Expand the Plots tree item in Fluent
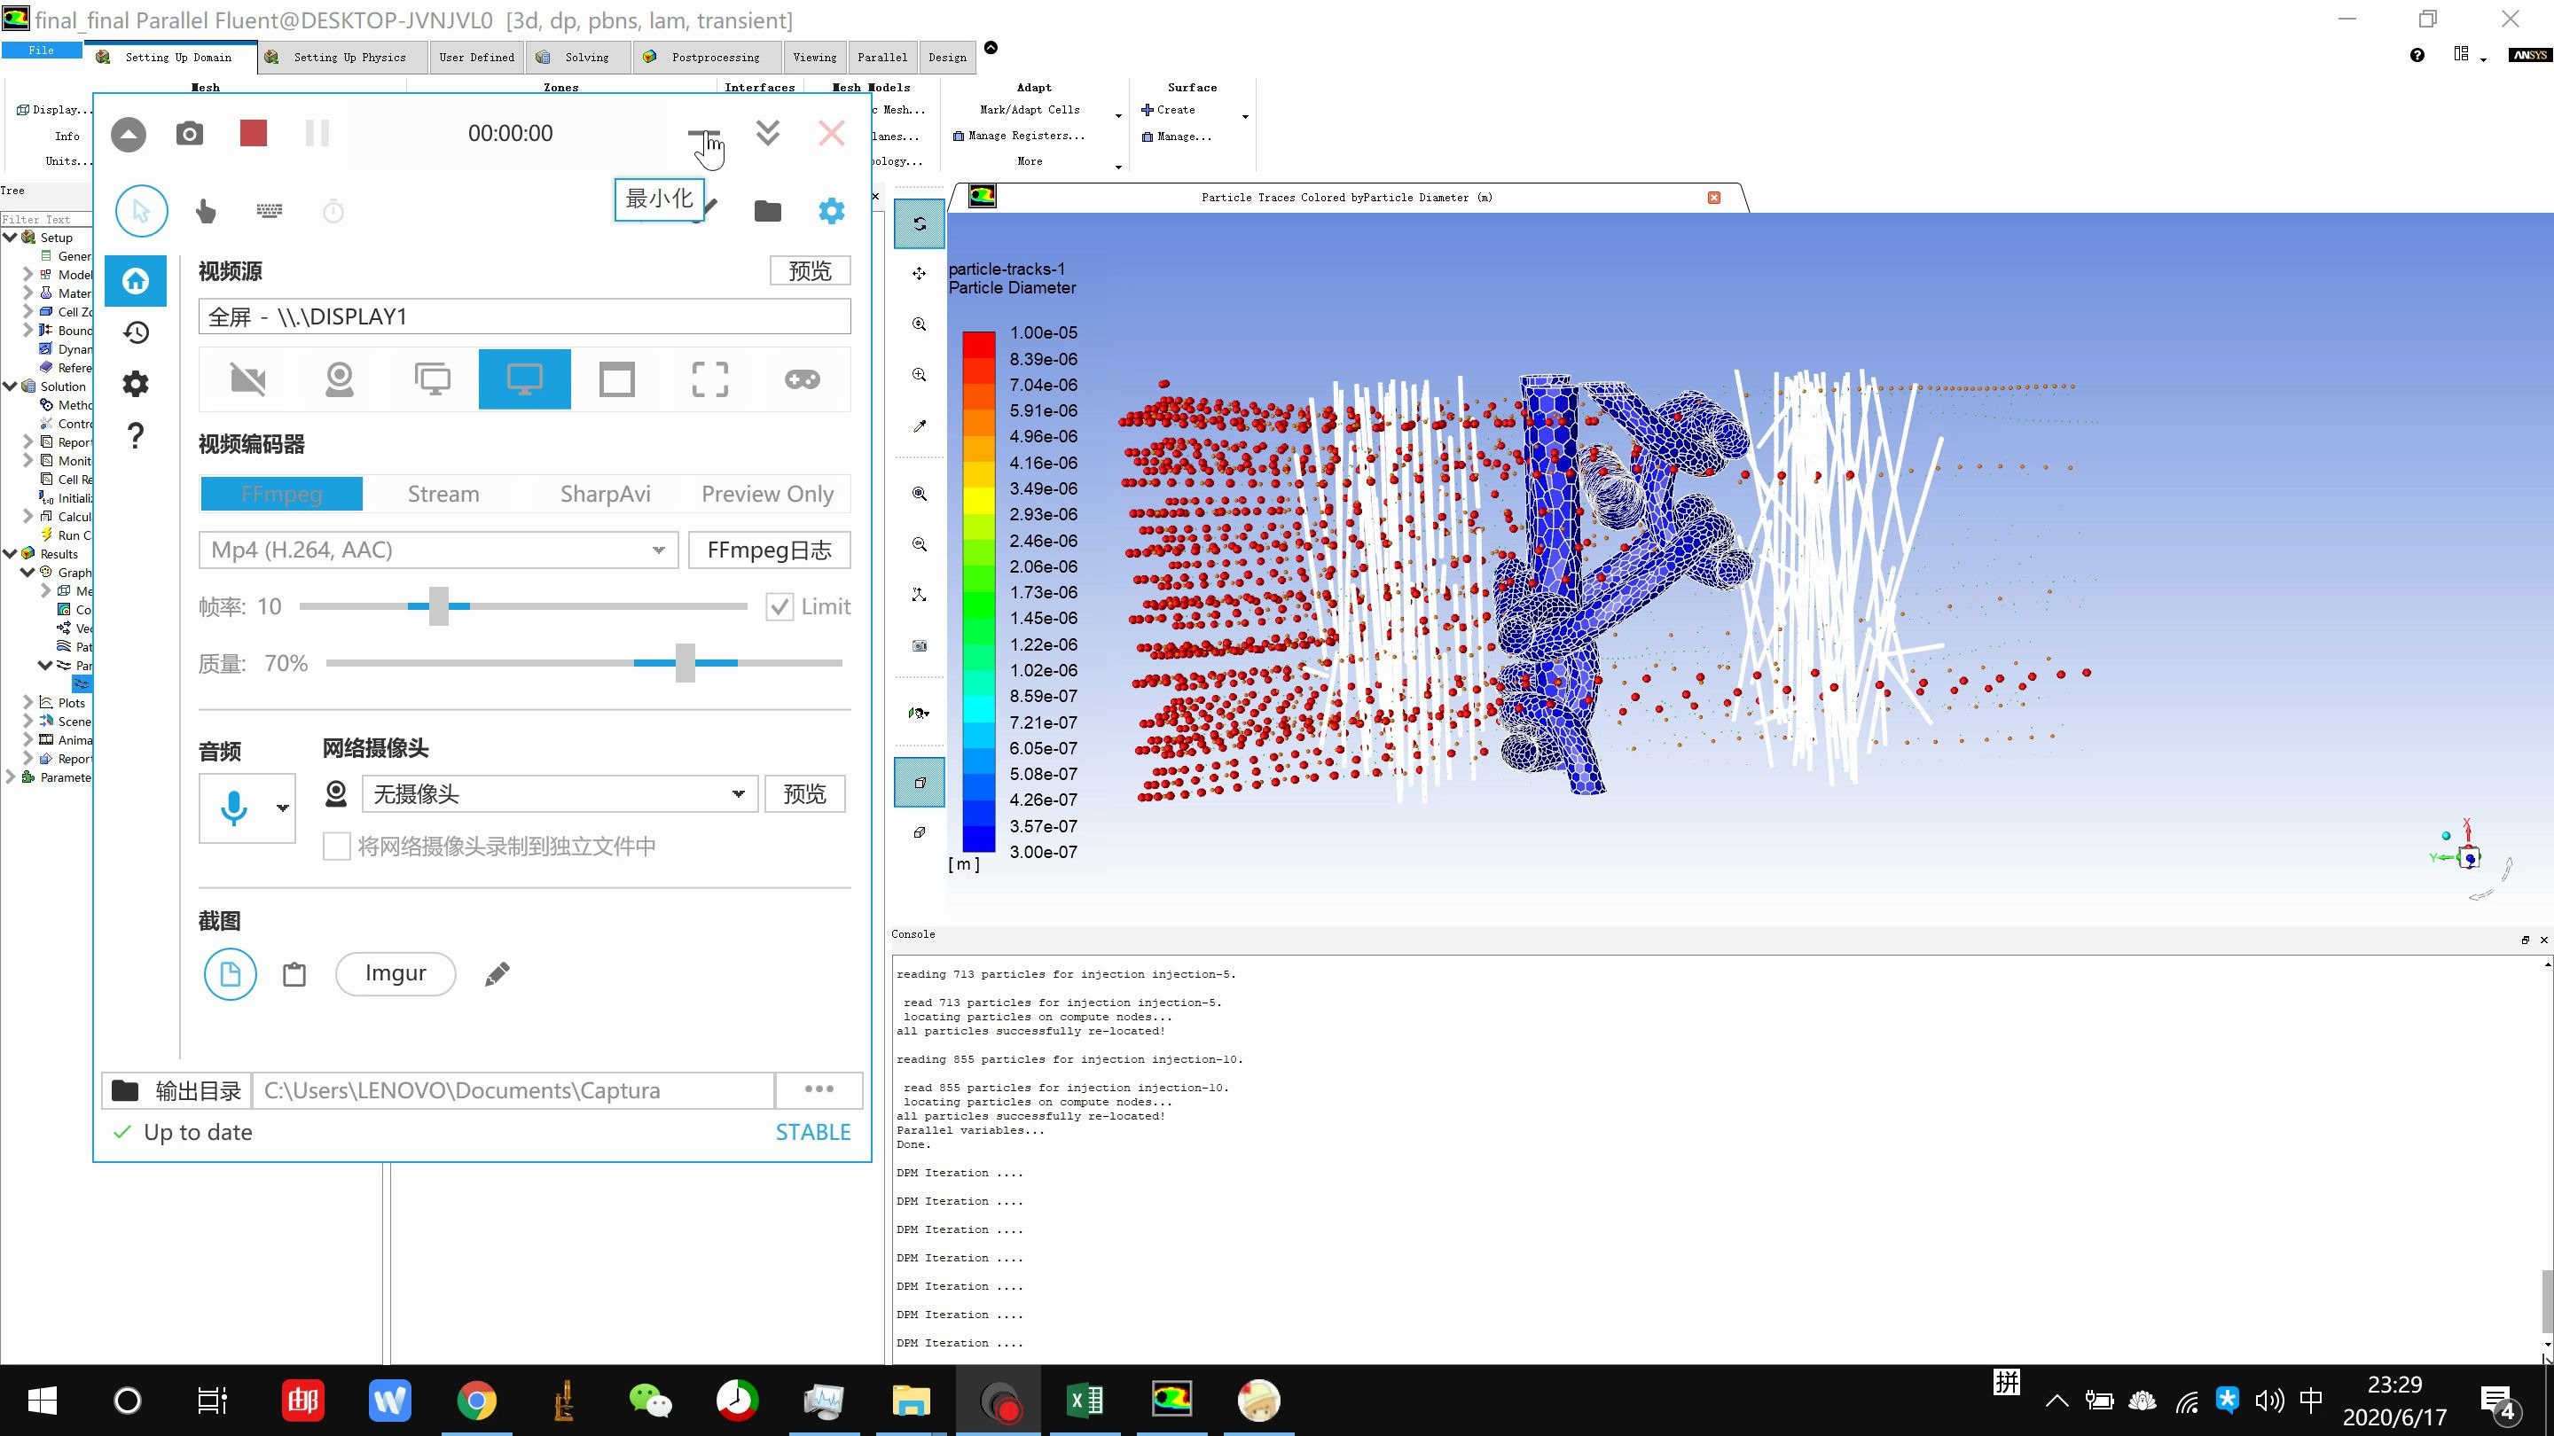The image size is (2554, 1436). click(x=27, y=703)
